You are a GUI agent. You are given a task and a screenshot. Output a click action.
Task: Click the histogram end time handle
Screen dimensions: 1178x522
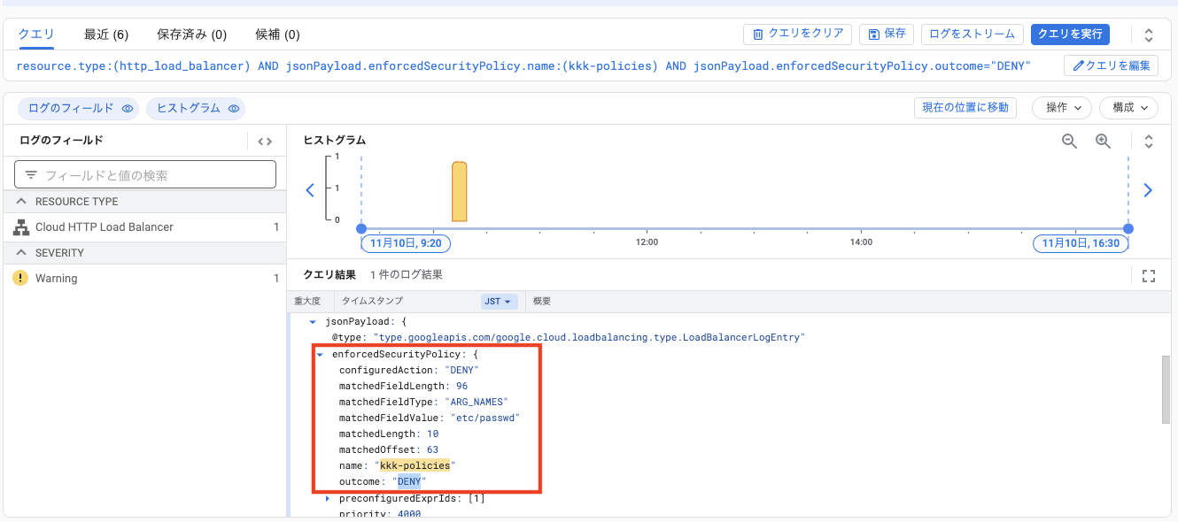tap(1128, 228)
